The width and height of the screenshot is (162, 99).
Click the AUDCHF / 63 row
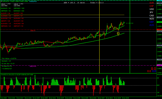[x=18, y=21]
